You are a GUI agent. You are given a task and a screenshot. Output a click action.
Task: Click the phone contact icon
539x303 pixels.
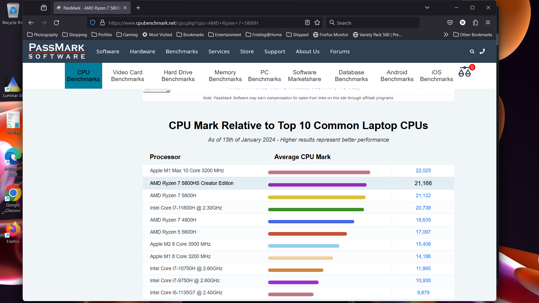[x=482, y=51]
